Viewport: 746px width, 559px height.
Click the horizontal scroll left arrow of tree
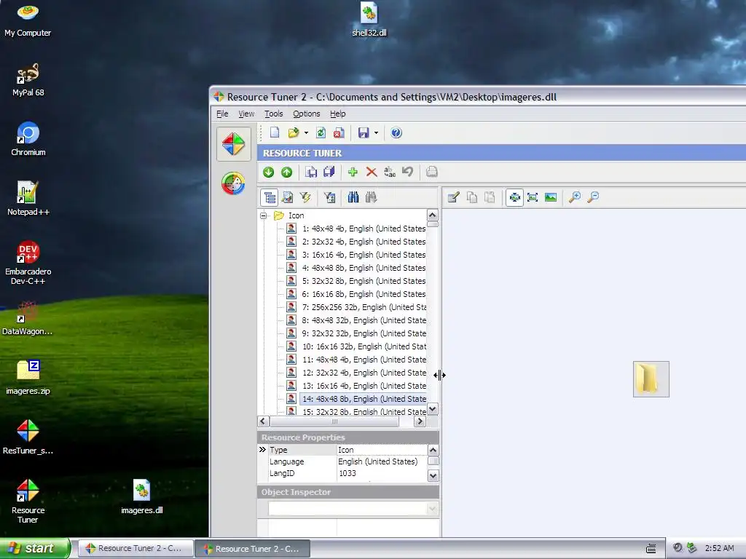point(263,421)
